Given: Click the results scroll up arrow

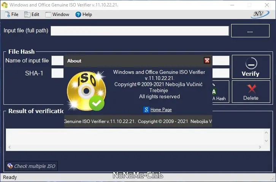Looking at the screenshot, I should [x=266, y=133].
